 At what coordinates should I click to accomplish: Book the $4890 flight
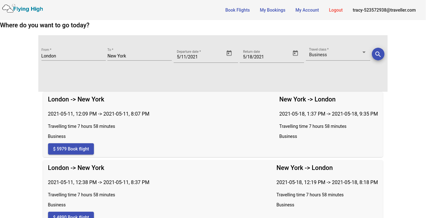coord(71,215)
